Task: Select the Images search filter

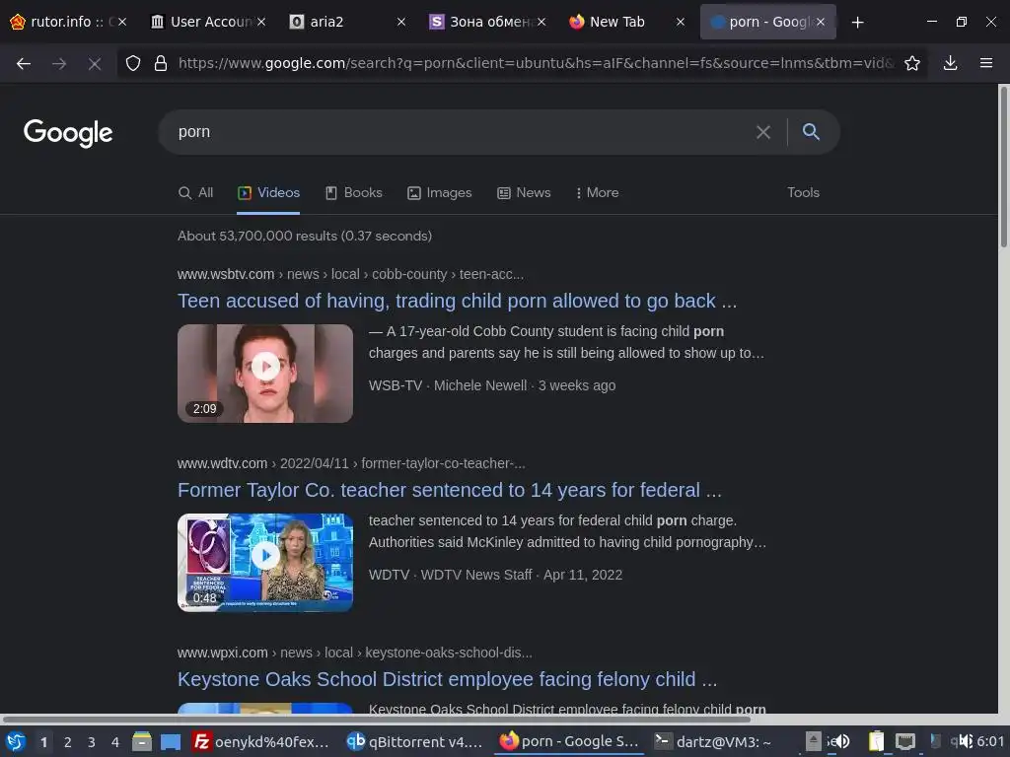Action: [x=440, y=192]
